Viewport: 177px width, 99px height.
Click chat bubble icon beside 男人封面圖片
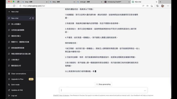pos(9,24)
